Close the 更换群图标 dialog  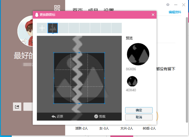(x=153, y=15)
